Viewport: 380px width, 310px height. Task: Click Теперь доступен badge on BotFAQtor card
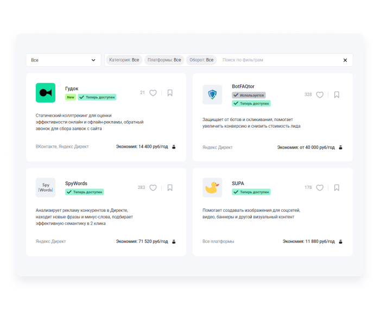[x=251, y=104]
